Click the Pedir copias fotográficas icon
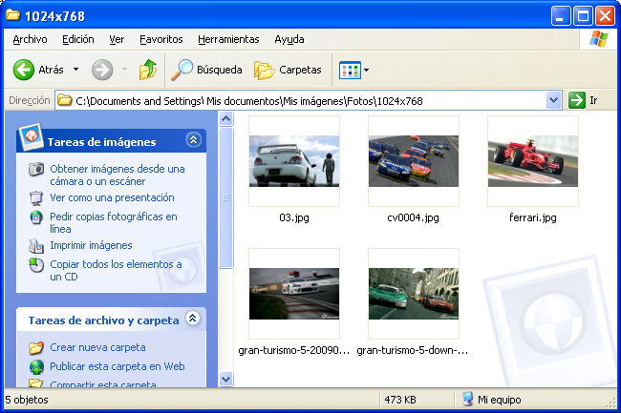This screenshot has width=621, height=413. coord(36,217)
